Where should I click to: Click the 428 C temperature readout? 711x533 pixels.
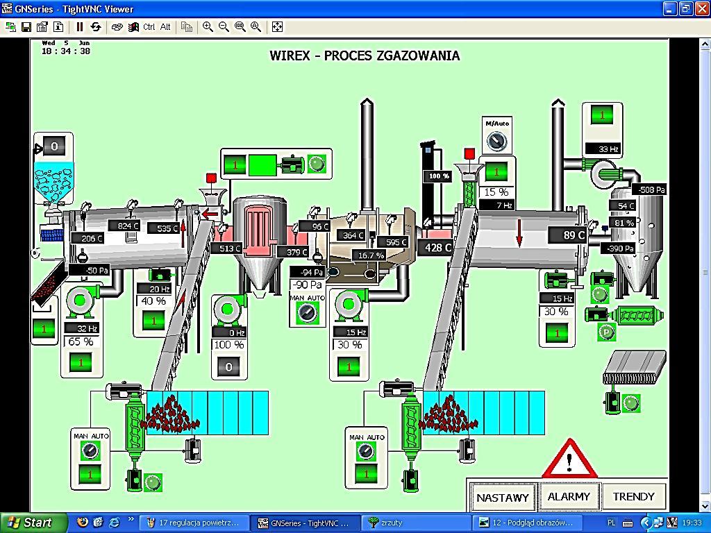click(435, 248)
